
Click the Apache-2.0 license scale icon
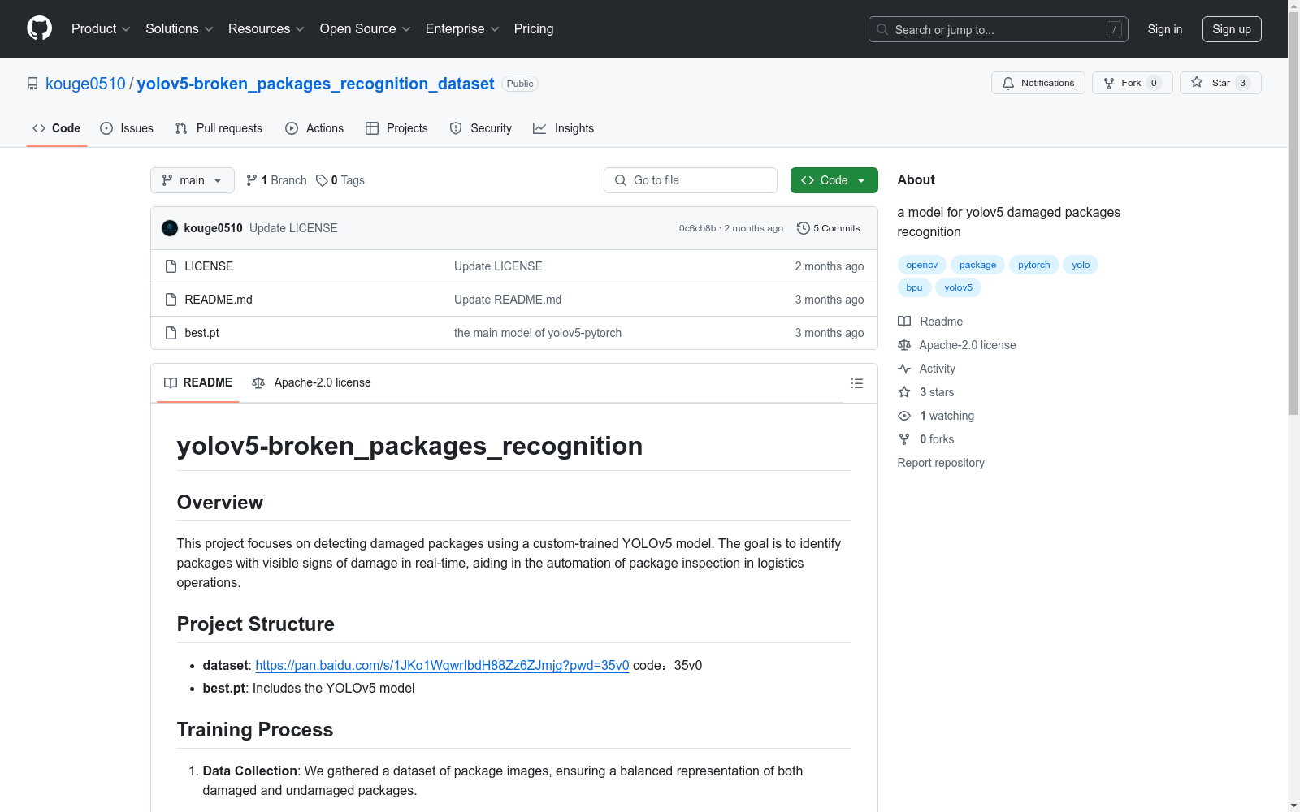[x=904, y=344]
